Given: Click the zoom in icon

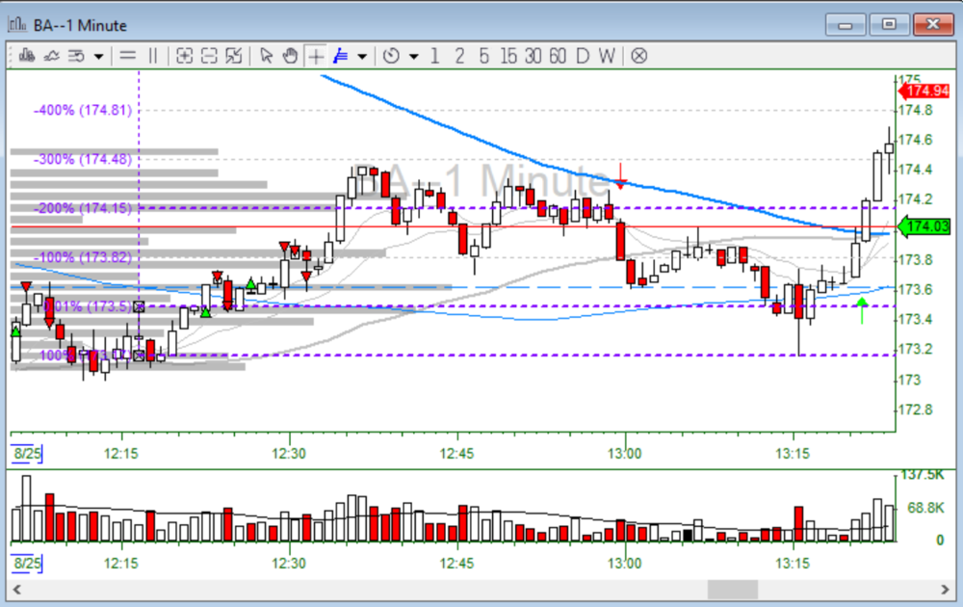Looking at the screenshot, I should [184, 56].
